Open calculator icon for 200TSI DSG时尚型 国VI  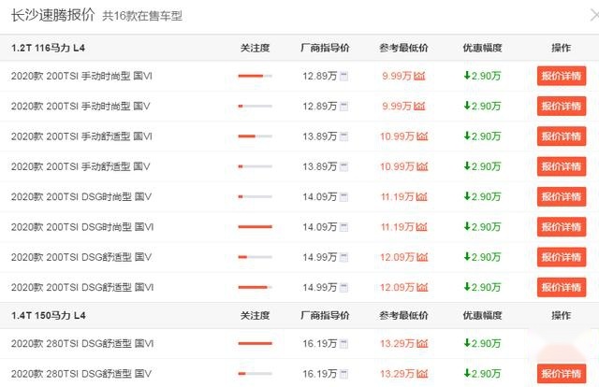click(343, 227)
